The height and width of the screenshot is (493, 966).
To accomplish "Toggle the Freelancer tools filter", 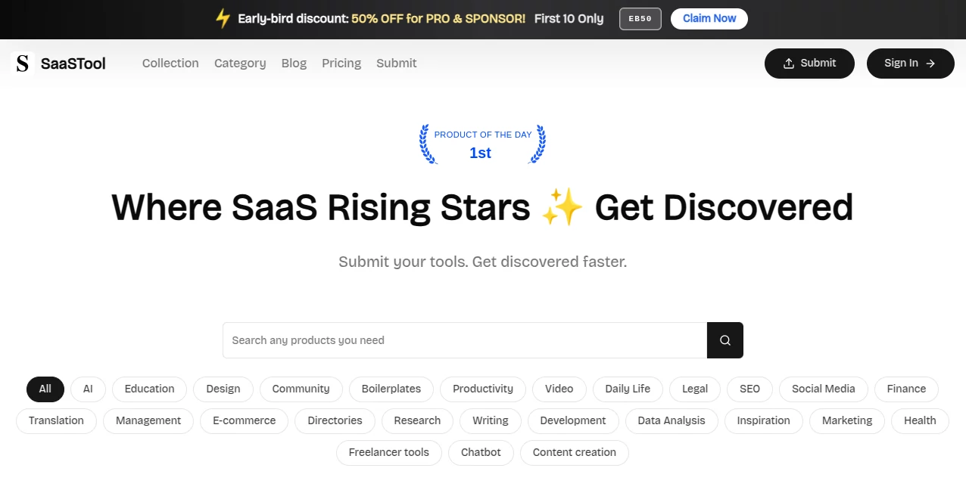I will pos(388,452).
